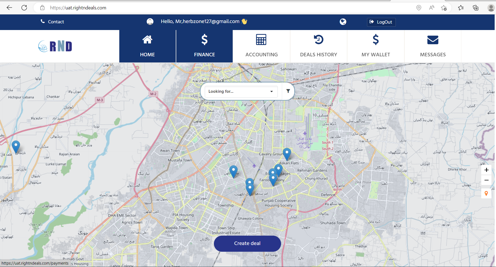Image resolution: width=496 pixels, height=267 pixels.
Task: Click the Deals History clock icon
Action: [318, 39]
